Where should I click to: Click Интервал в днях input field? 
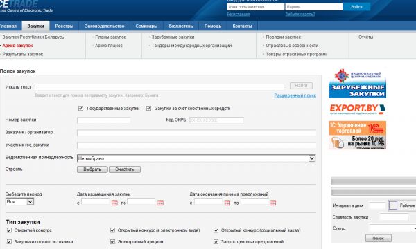377,205
